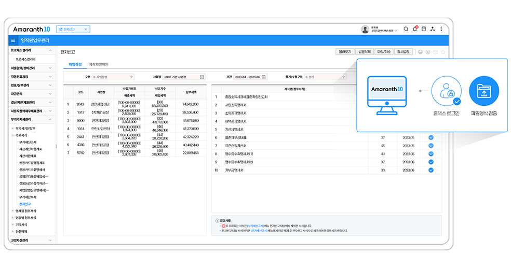511x268 pixels.
Task: Expand the 결산/재무제표관리 sidebar section
Action: tap(50, 103)
